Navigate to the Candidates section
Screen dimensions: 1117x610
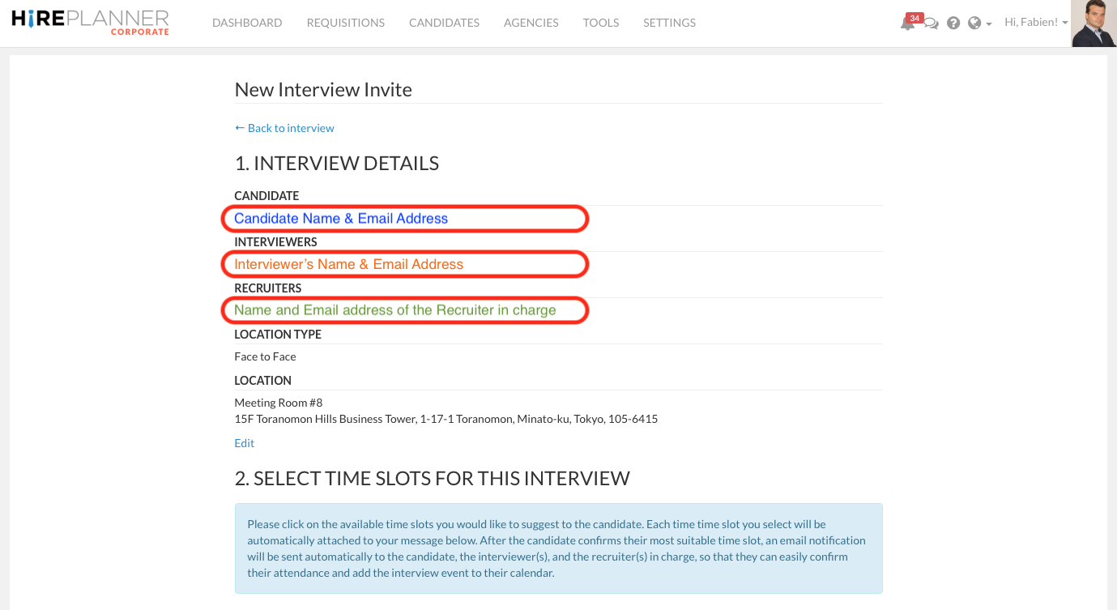(x=444, y=23)
